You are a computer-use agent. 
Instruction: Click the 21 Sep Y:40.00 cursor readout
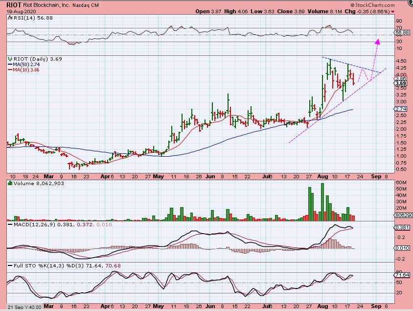tap(24, 307)
